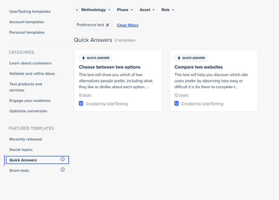Click lightning Quick Answer badge on first card

tap(96, 58)
